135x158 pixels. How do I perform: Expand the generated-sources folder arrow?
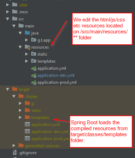point(14,146)
